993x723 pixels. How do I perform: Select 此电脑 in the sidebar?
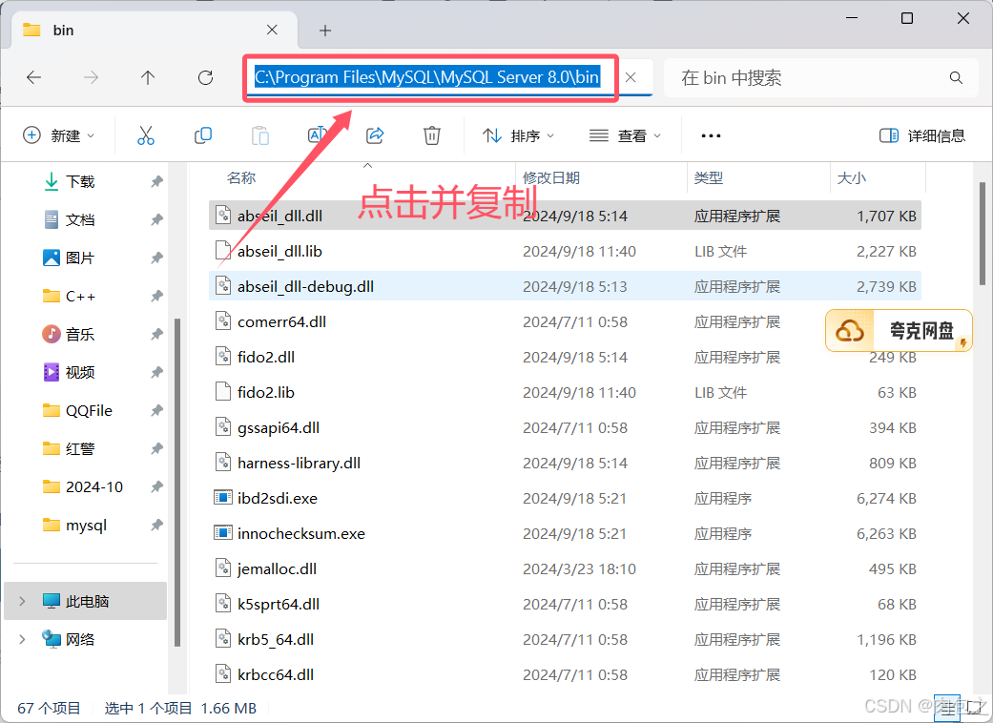[85, 601]
